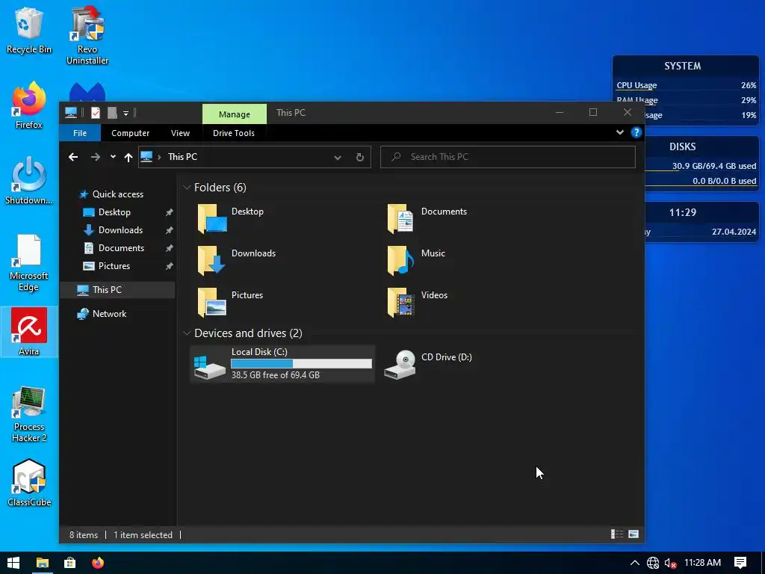Open Documents in the navigation pane
The height and width of the screenshot is (574, 765).
pos(121,248)
